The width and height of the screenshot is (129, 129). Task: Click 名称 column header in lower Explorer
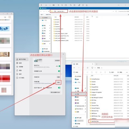(92, 76)
